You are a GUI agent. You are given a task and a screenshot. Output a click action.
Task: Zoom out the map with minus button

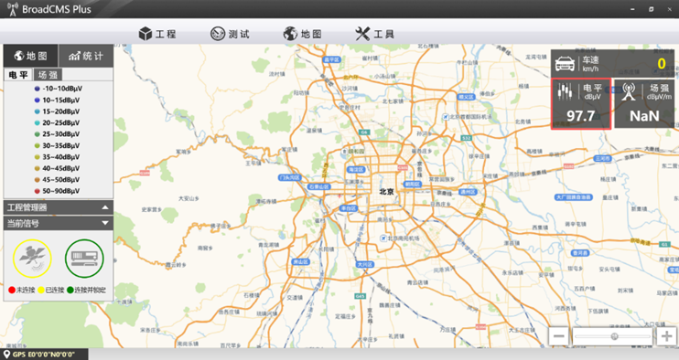coord(558,336)
